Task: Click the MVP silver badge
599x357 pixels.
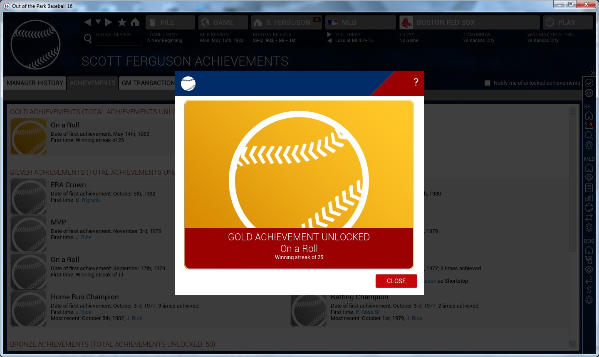Action: (x=29, y=234)
